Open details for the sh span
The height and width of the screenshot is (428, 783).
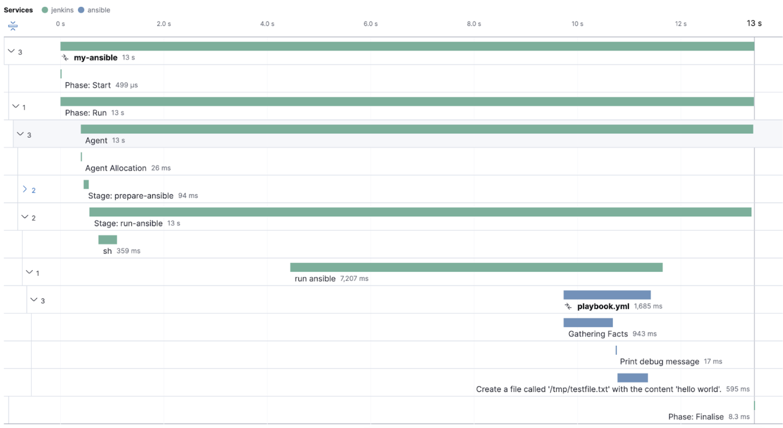[x=107, y=239]
